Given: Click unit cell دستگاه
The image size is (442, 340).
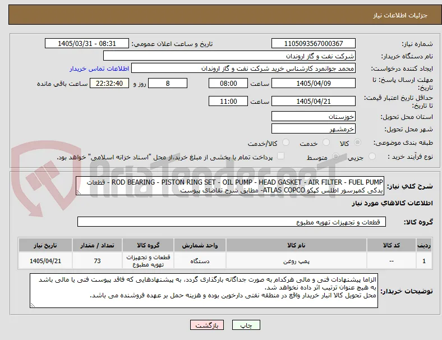Looking at the screenshot, I should pyautogui.click(x=200, y=261).
